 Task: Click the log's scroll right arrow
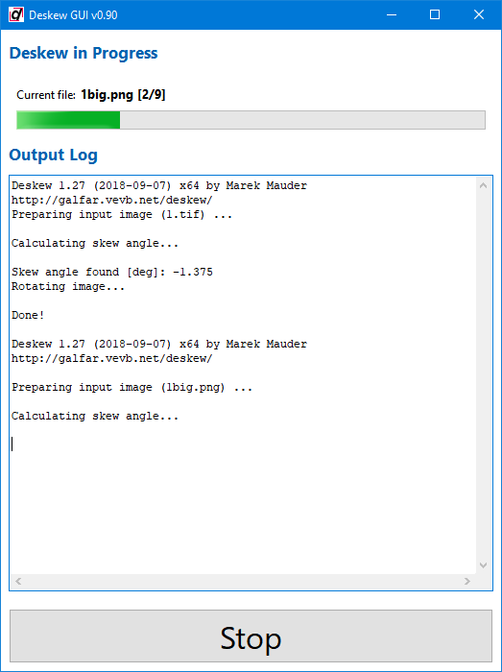coord(466,582)
